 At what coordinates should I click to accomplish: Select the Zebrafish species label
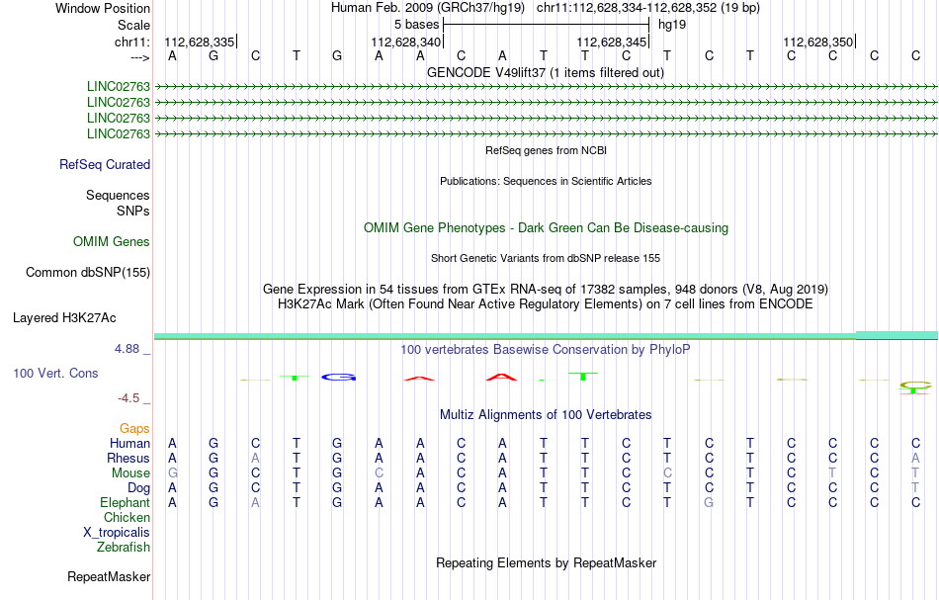tap(124, 547)
